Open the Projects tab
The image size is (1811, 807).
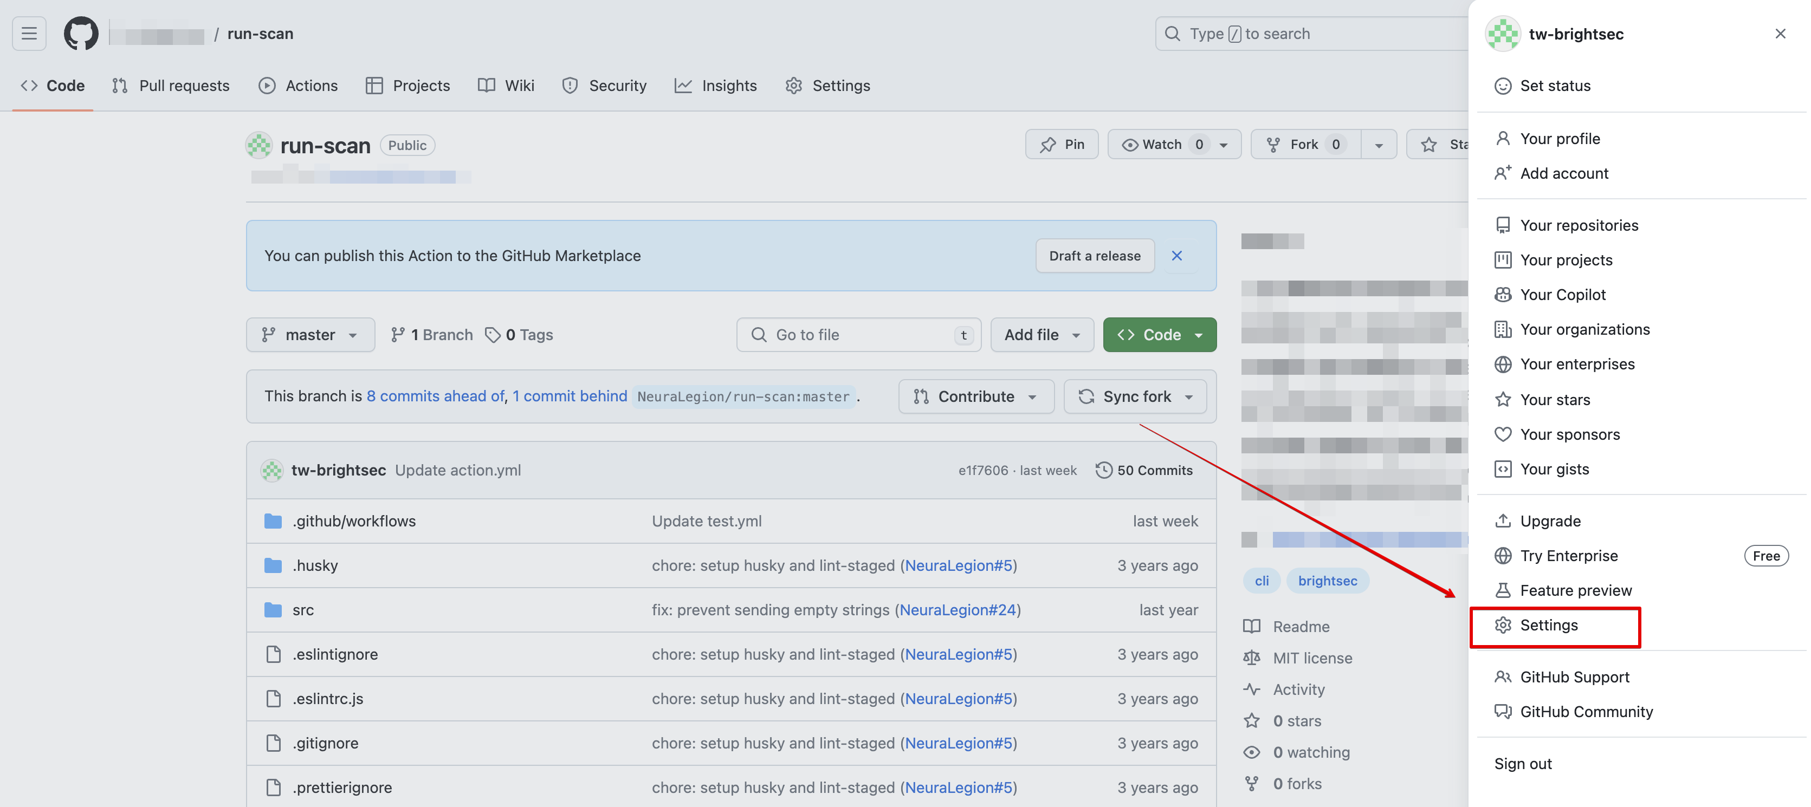(408, 86)
